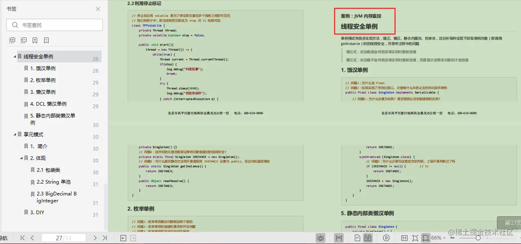Toggle fit-width view mode

pos(425,238)
